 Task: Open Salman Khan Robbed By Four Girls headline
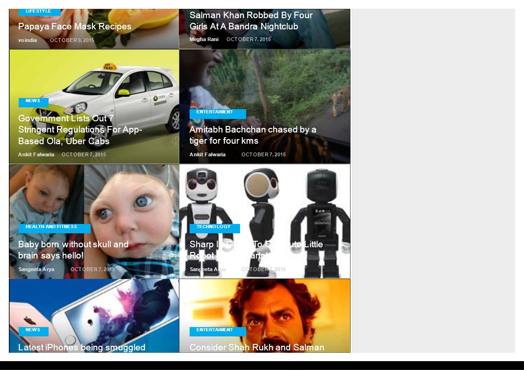coord(251,21)
